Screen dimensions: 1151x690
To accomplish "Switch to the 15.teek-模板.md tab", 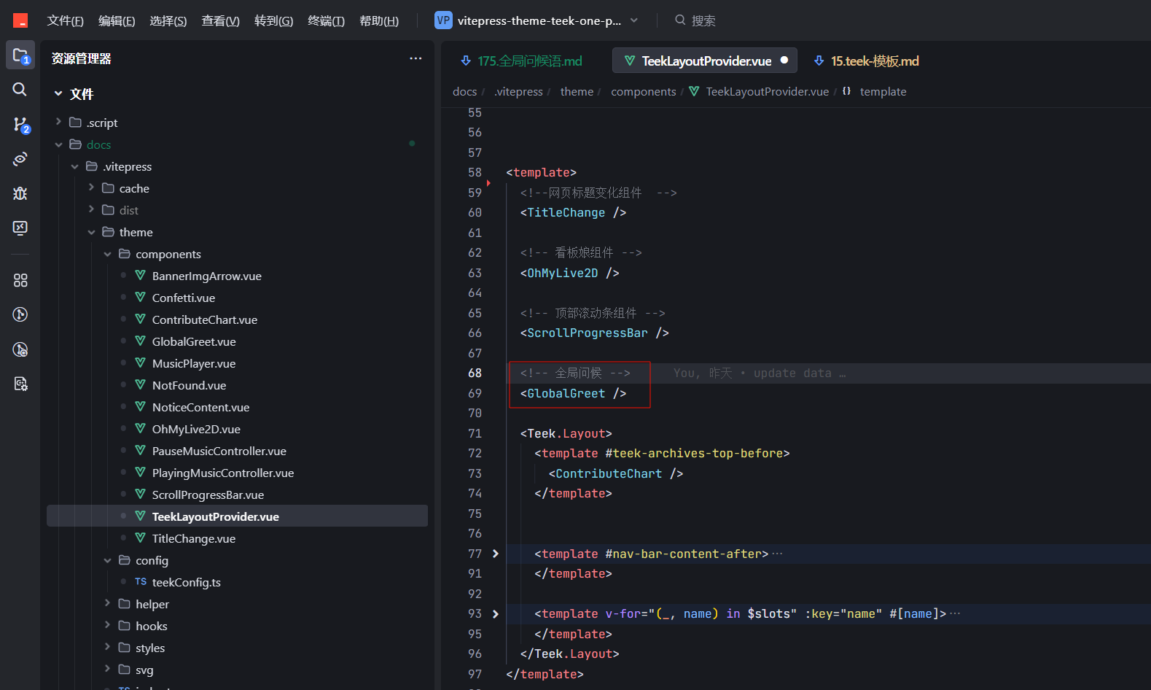I will 866,61.
